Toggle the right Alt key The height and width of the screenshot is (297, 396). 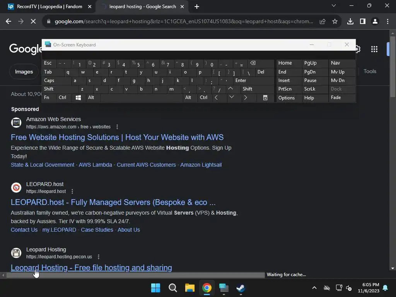(190, 98)
